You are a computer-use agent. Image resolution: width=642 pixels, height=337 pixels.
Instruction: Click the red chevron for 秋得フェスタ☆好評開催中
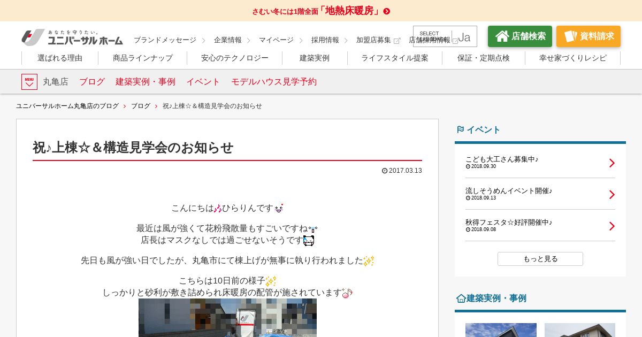tap(612, 226)
